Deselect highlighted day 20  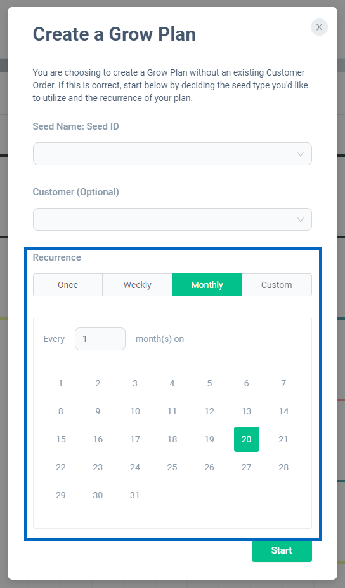click(247, 439)
